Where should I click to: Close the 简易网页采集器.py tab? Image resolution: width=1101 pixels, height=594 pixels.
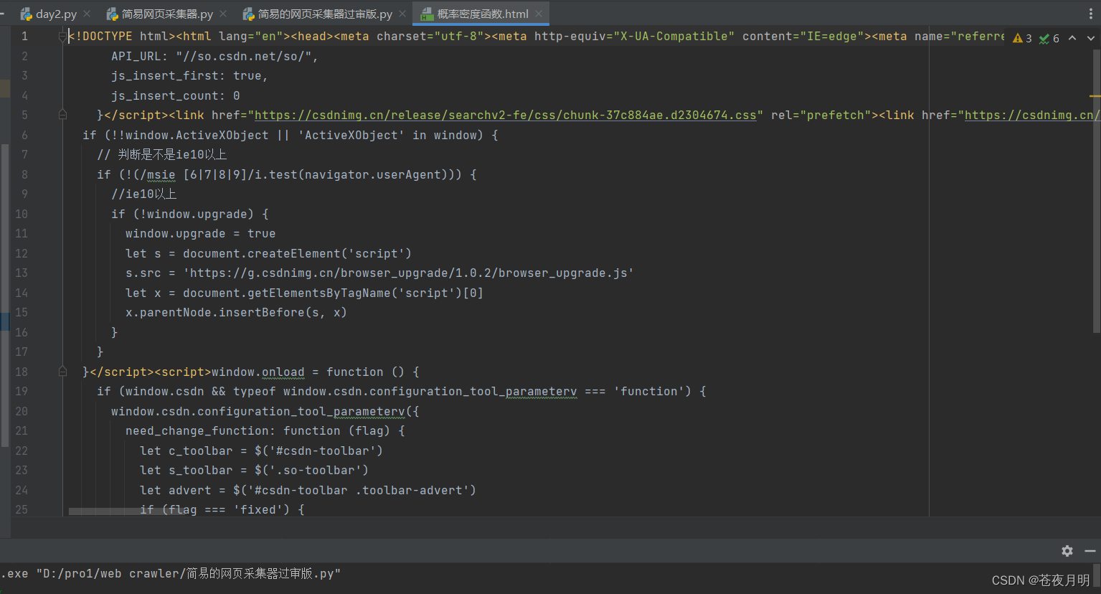coord(223,14)
